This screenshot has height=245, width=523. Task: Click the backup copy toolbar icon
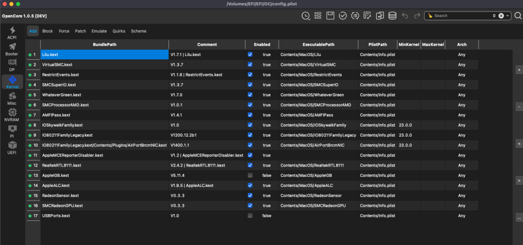(x=380, y=16)
